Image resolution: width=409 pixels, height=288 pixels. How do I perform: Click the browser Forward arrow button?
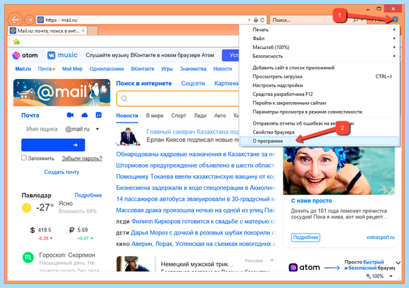(29, 20)
